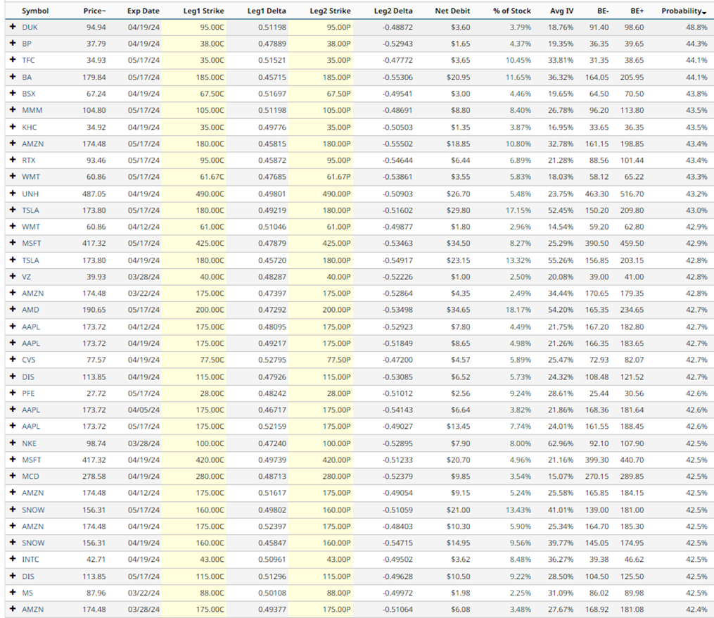714x618 pixels.
Task: Click the 62.96% Avg IV for NKE
Action: pos(561,444)
